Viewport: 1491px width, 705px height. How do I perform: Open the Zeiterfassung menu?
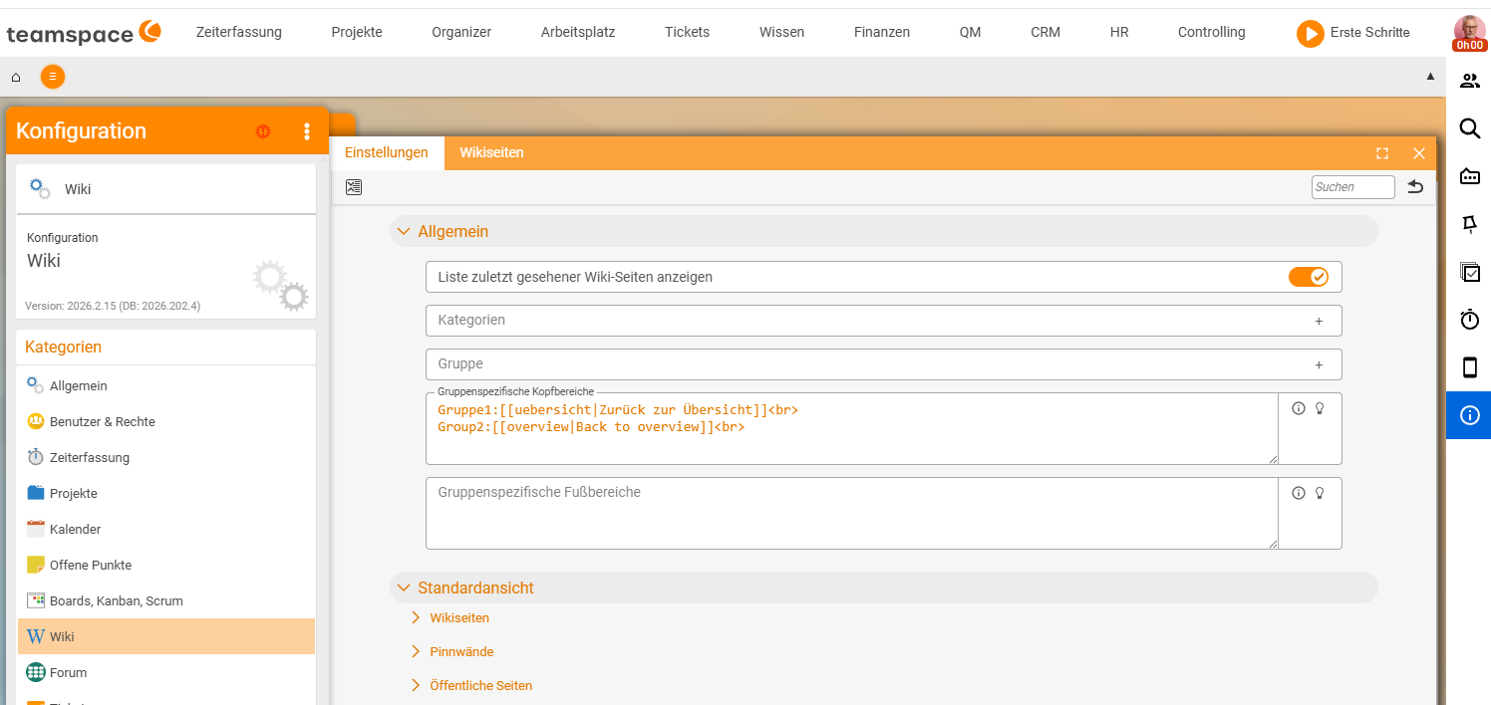click(x=239, y=32)
